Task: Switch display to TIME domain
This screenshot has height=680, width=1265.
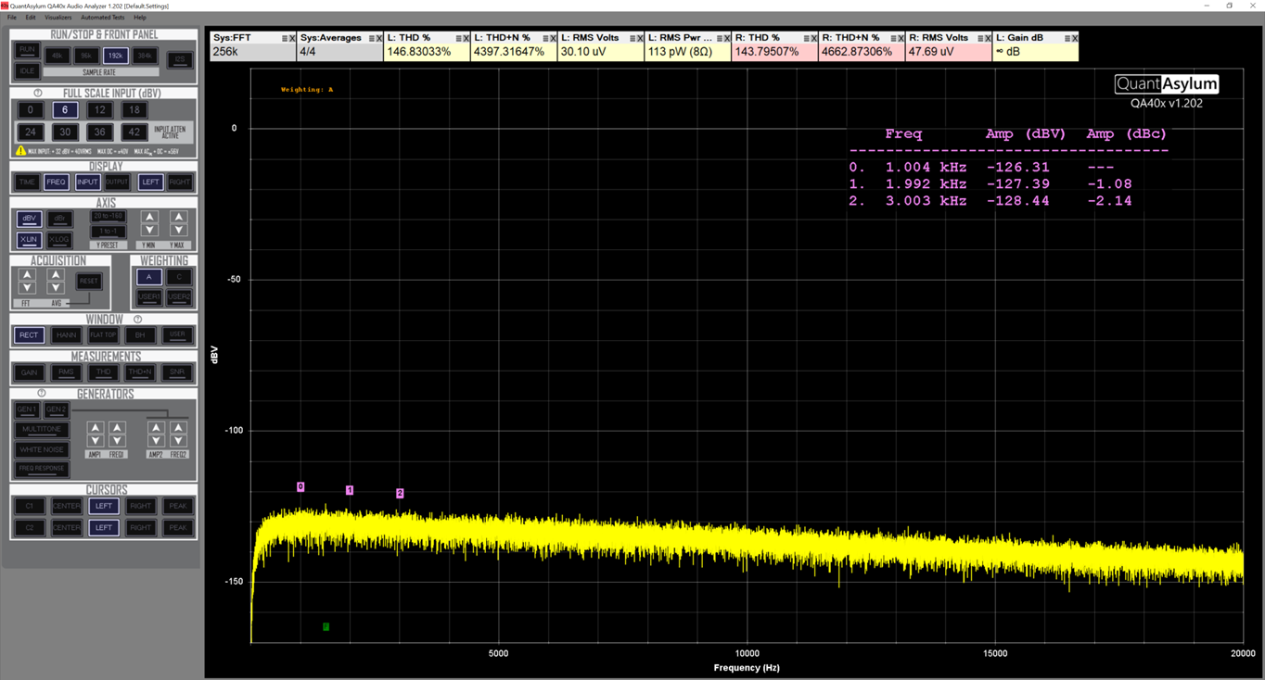Action: [x=27, y=183]
